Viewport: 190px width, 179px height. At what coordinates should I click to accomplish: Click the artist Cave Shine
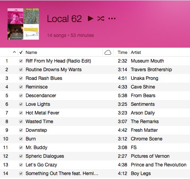(143, 87)
